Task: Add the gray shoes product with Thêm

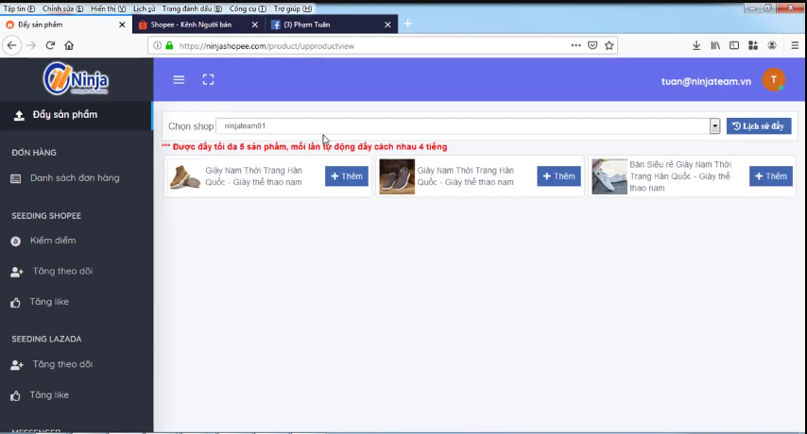Action: [x=558, y=176]
